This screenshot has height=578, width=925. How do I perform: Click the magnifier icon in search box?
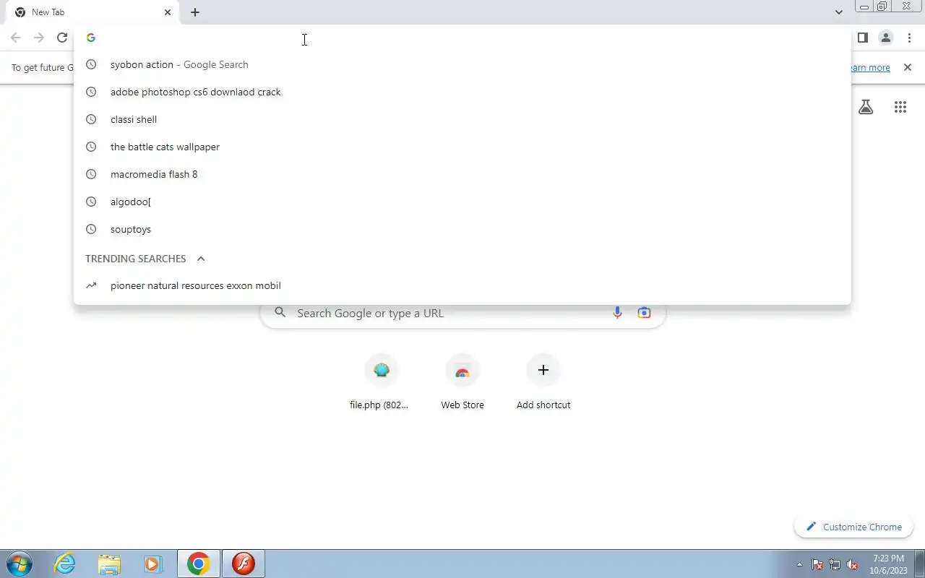click(x=280, y=313)
